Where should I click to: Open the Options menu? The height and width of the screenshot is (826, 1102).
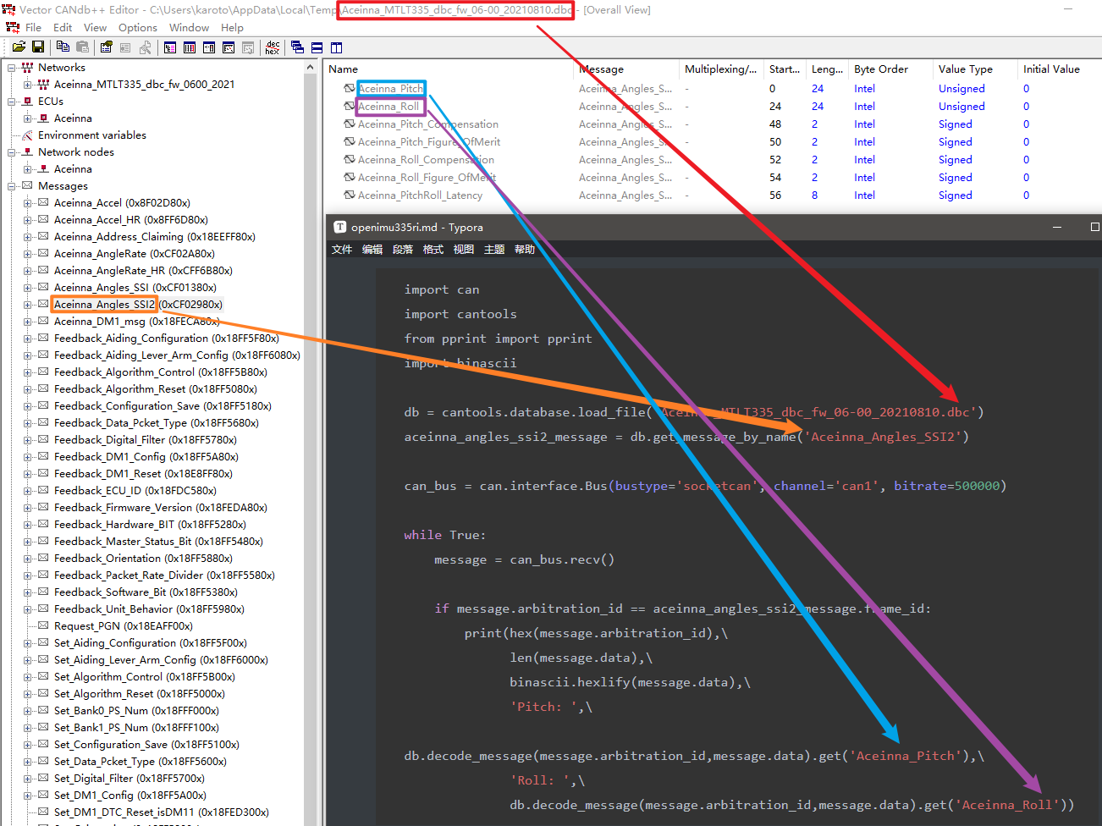click(x=137, y=27)
